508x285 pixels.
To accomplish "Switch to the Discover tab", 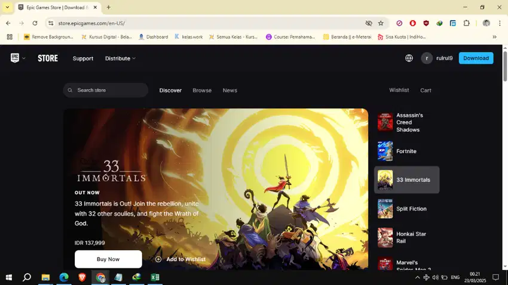I will (x=170, y=91).
